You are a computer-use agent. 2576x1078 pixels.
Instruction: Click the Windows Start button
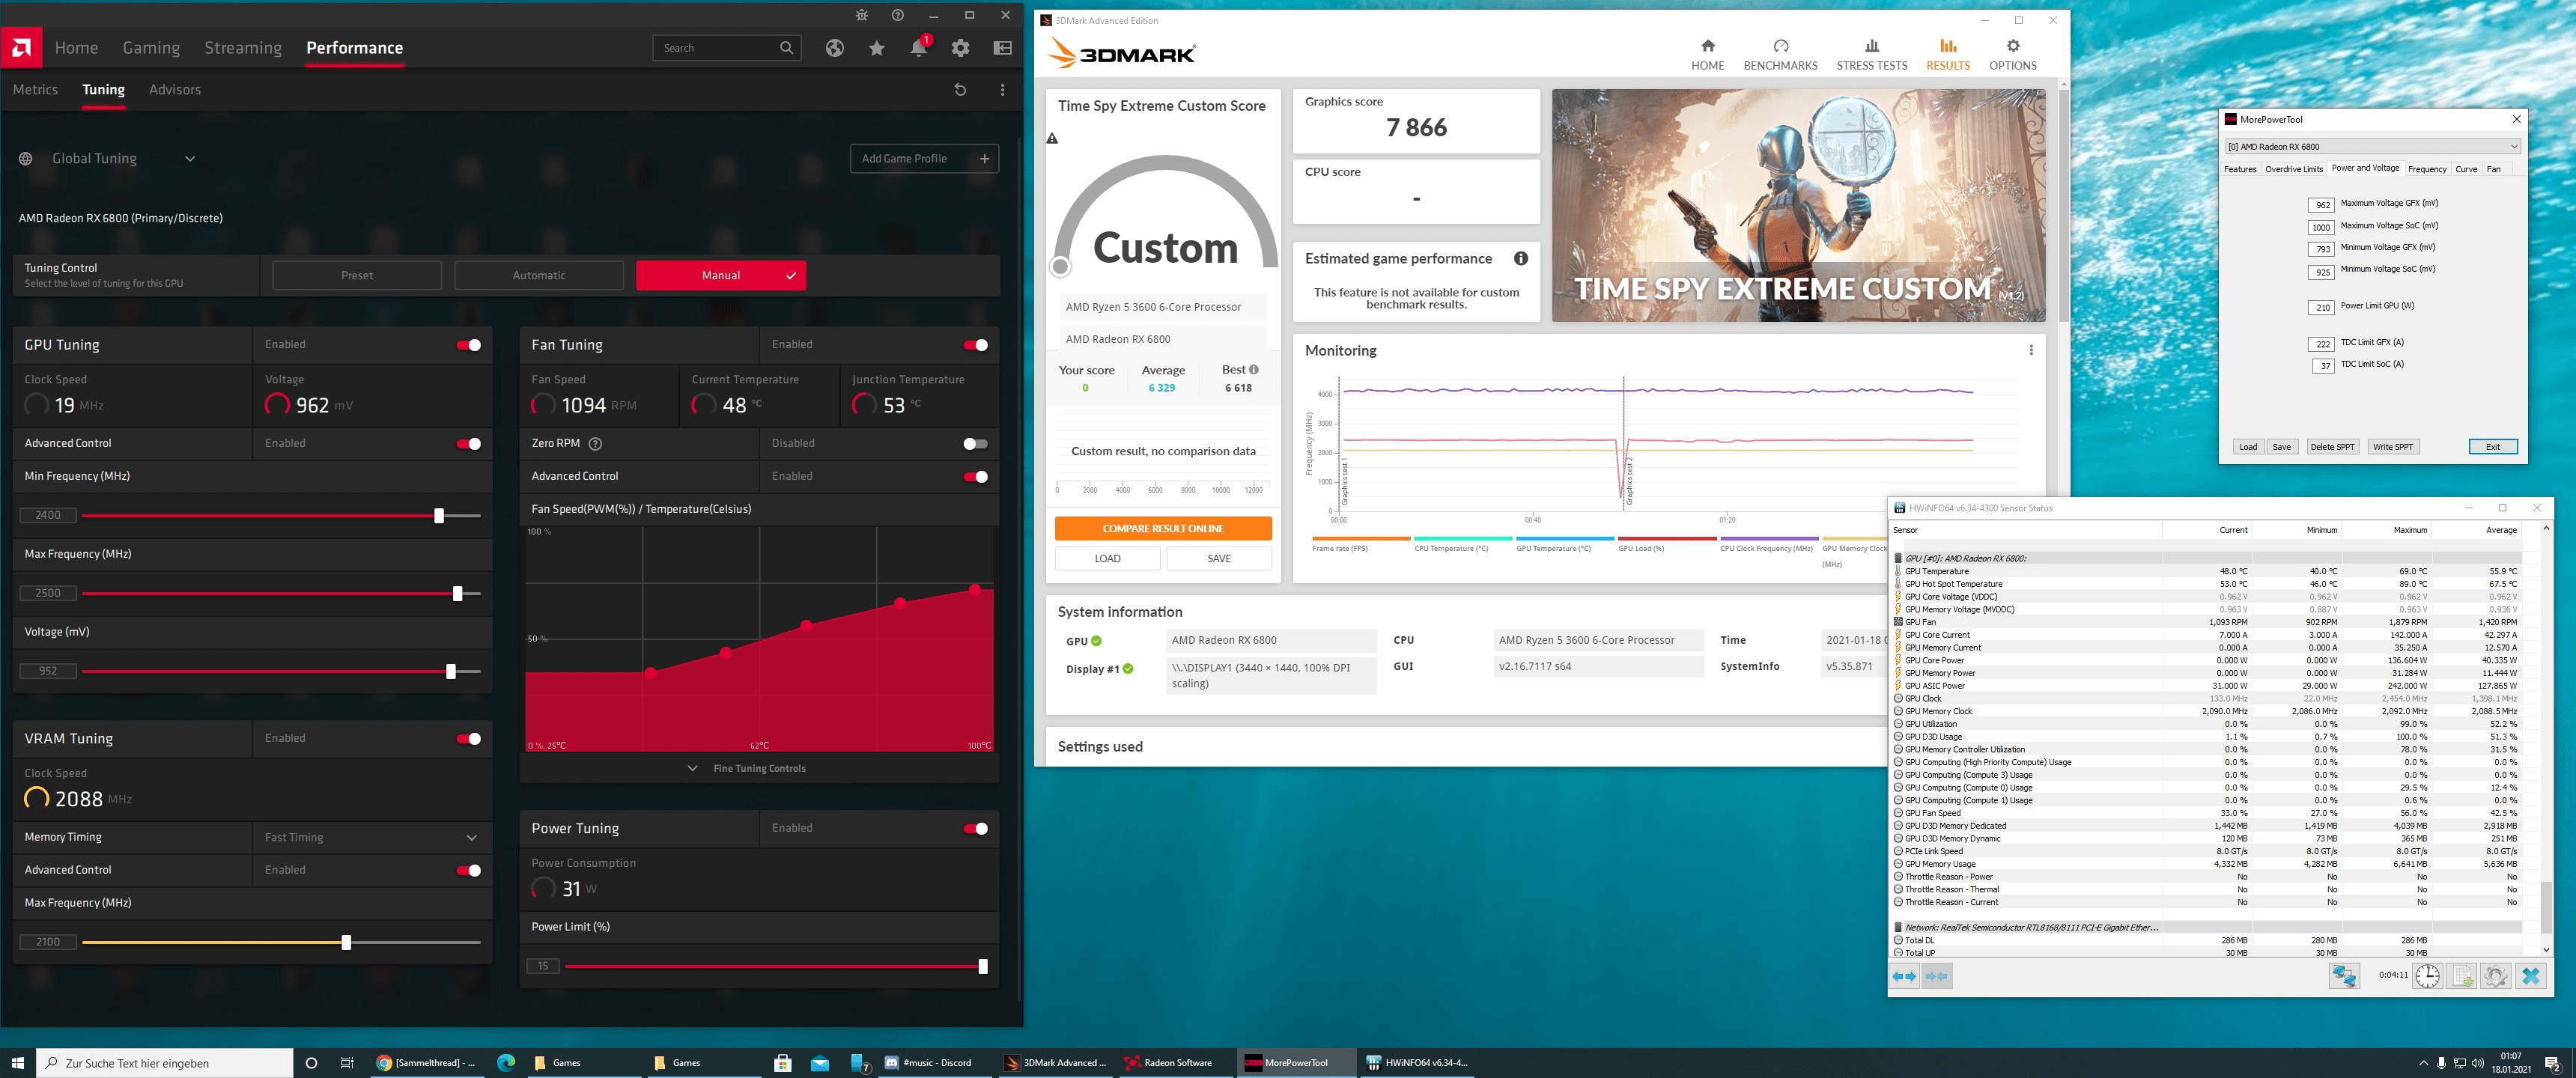17,1063
